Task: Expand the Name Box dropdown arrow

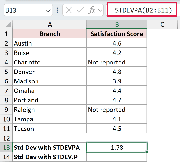Action: pyautogui.click(x=48, y=11)
